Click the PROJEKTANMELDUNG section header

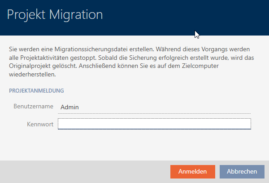(x=36, y=90)
